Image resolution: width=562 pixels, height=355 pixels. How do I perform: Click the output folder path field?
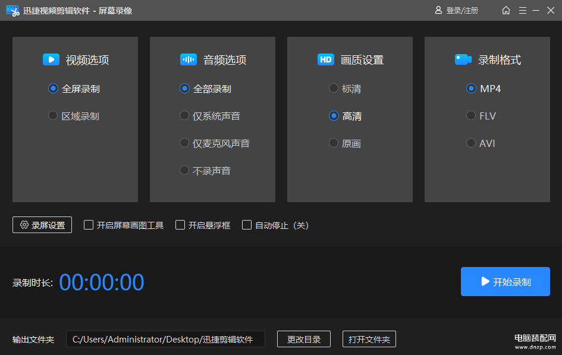165,339
